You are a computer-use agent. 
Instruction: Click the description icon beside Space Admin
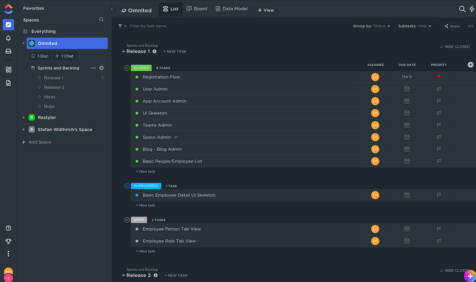(x=176, y=137)
